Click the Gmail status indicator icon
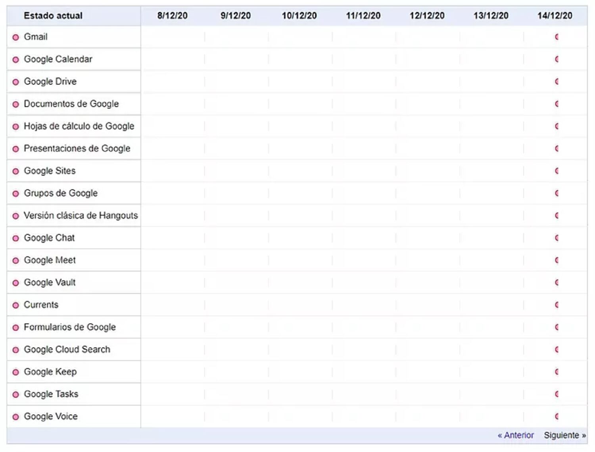This screenshot has height=452, width=595. [16, 37]
